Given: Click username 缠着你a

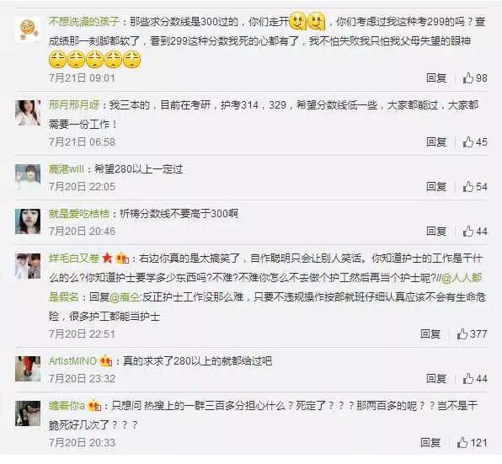Looking at the screenshot, I should pos(67,406).
